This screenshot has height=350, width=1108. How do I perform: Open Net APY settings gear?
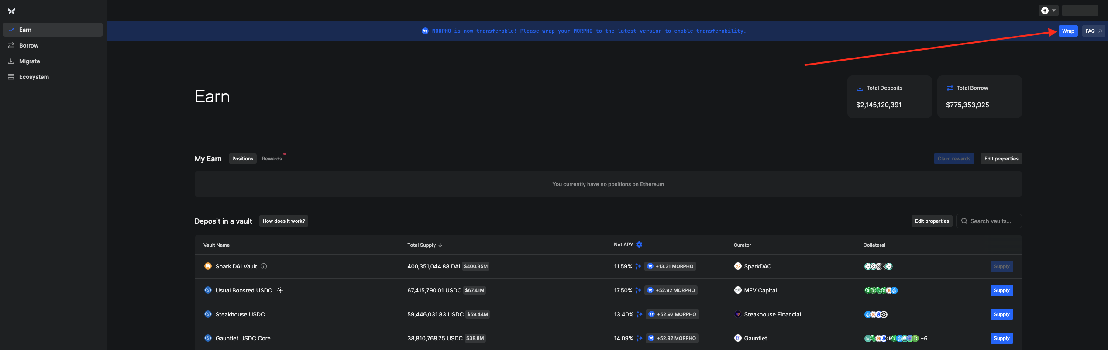[639, 245]
